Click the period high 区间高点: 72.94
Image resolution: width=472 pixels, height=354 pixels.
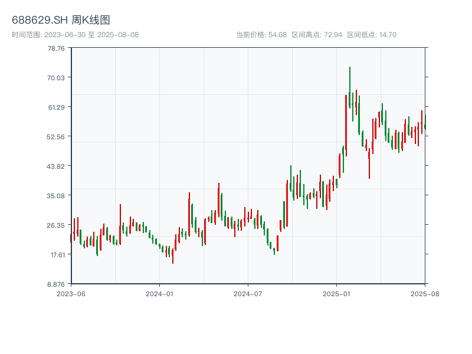pos(317,35)
